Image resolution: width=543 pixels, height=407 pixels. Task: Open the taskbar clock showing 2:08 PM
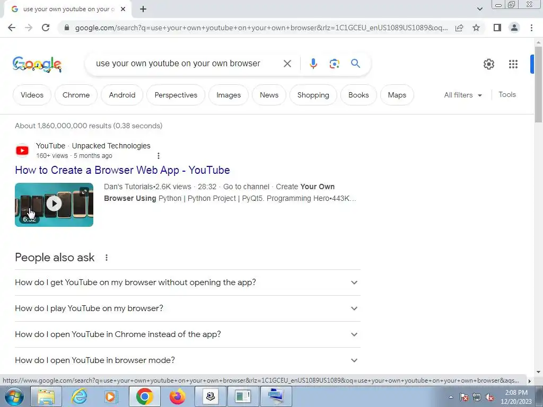[x=516, y=397]
